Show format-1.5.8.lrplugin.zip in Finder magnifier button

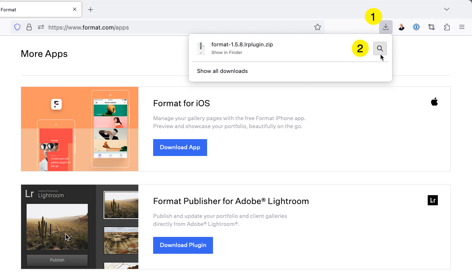(x=380, y=48)
